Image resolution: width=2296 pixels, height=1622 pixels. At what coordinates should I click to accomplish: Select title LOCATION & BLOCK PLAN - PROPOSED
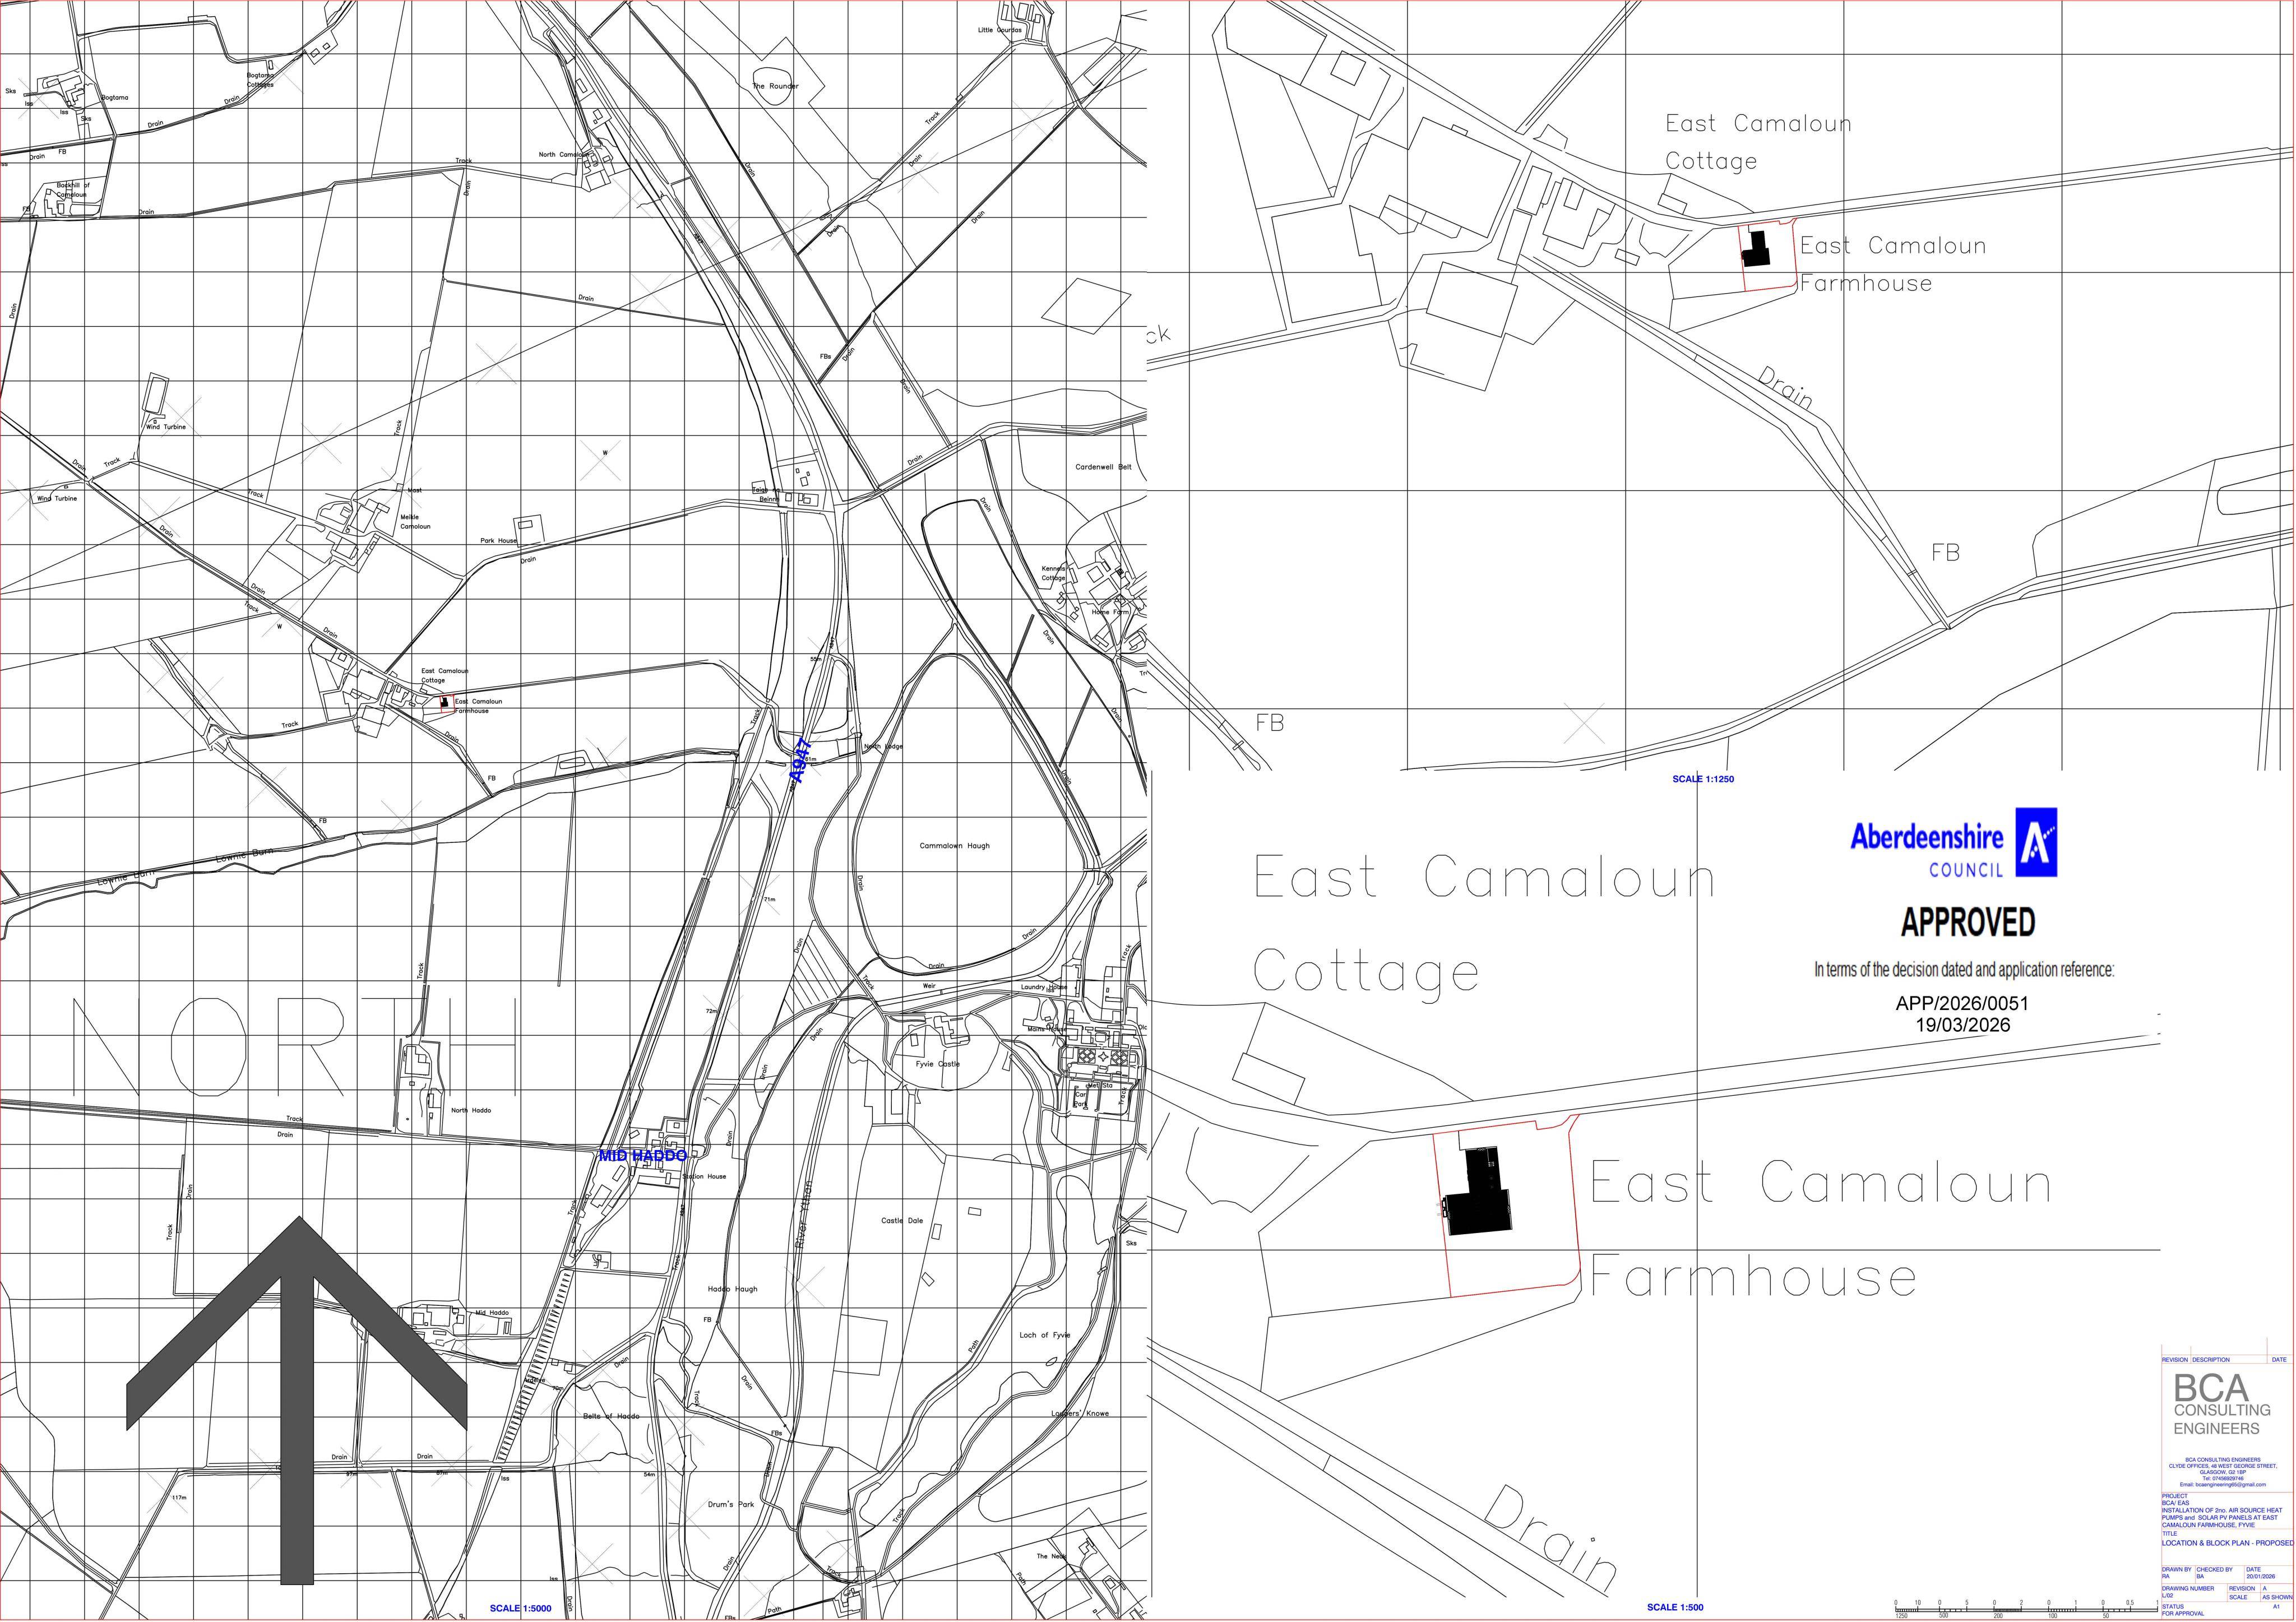point(2228,1543)
